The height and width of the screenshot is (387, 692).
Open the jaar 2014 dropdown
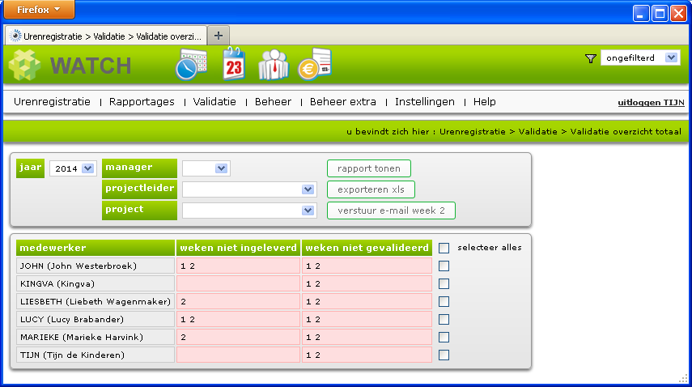coord(74,168)
